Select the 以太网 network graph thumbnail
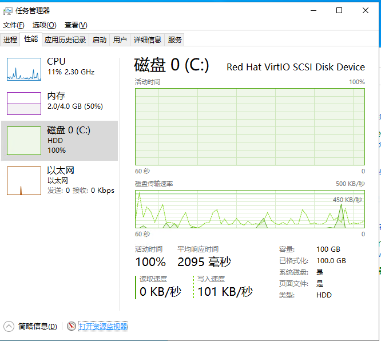Screen dimensions: 381x341 [x=24, y=181]
